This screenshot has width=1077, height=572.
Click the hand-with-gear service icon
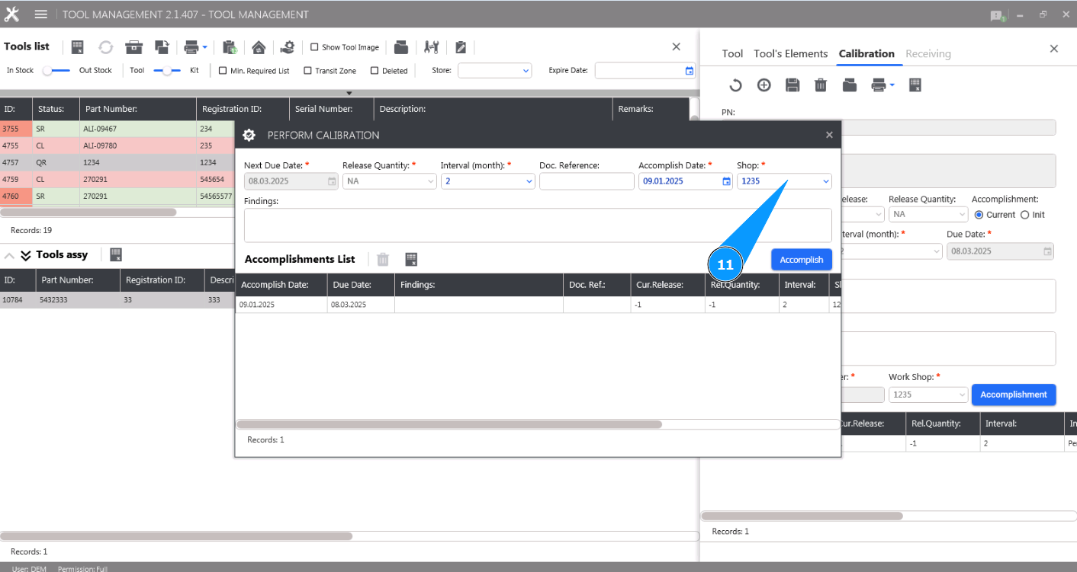[x=287, y=47]
